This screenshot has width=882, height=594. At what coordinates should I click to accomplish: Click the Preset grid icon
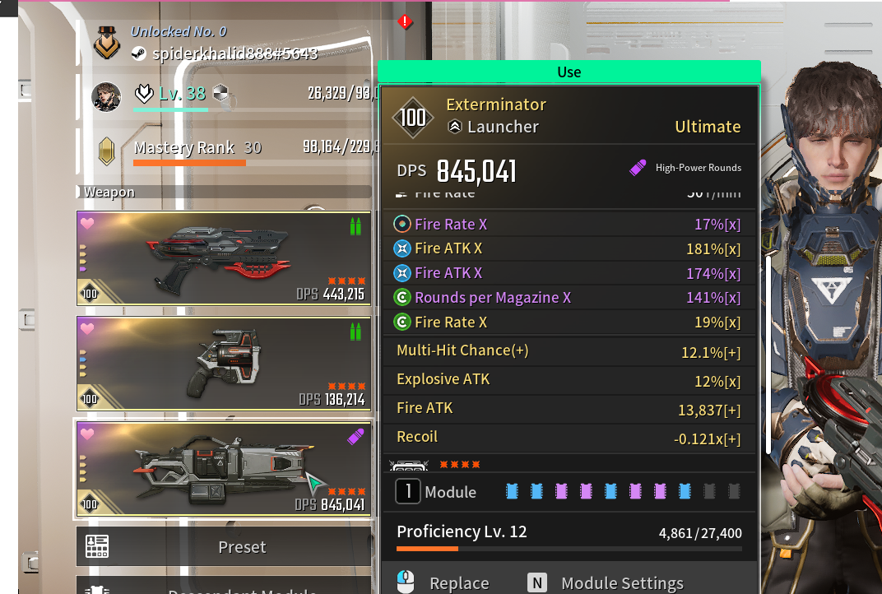click(97, 546)
